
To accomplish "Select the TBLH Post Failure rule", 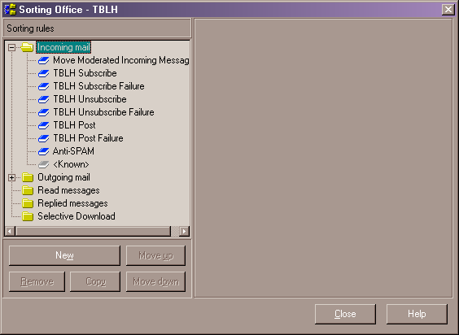I will (x=88, y=138).
